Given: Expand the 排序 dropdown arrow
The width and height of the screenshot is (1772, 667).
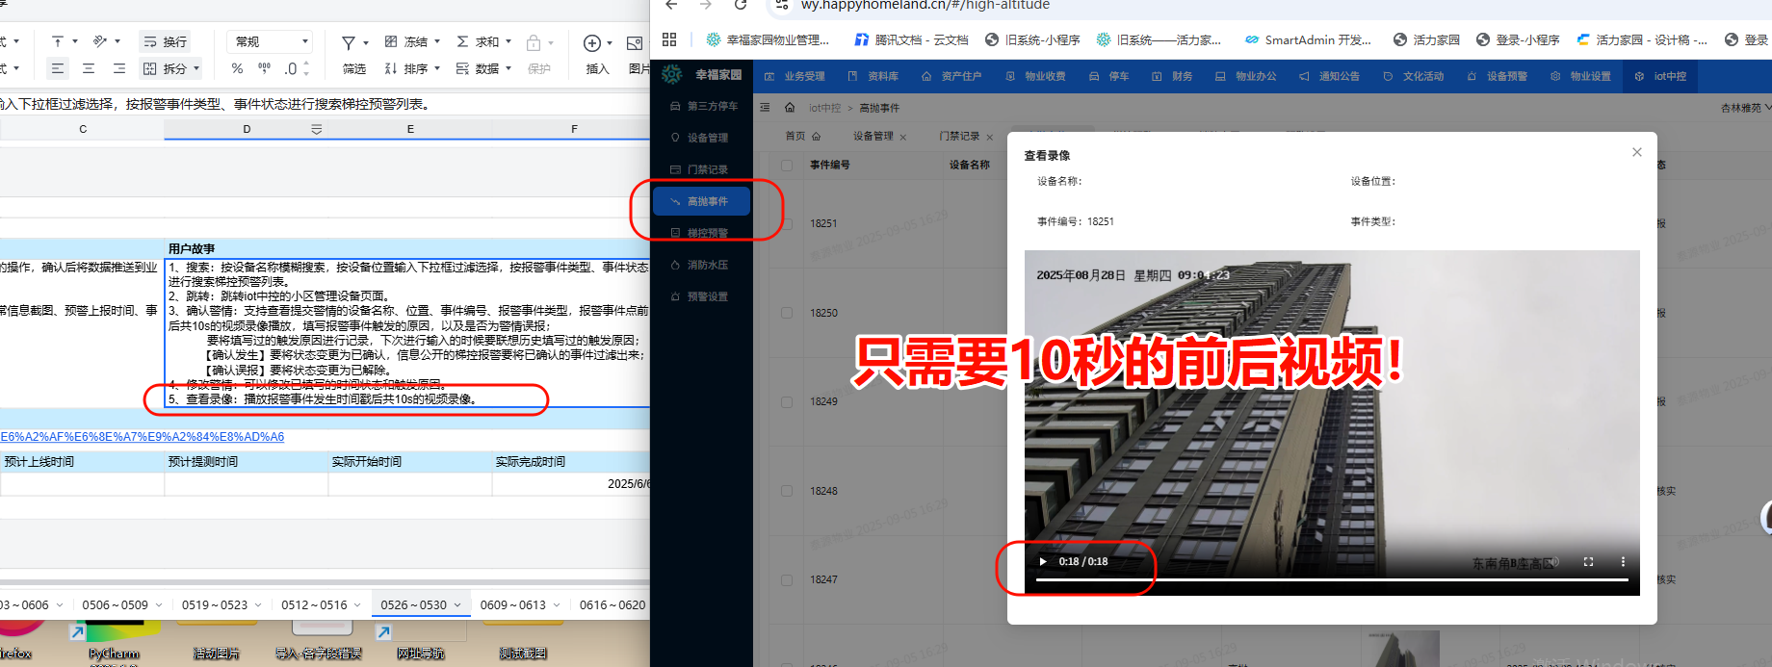Looking at the screenshot, I should click(437, 68).
